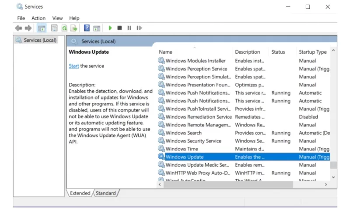Viewport: 350px width, 218px height.
Task: Click the horizontal scrollbar thumb
Action: pyautogui.click(x=228, y=184)
